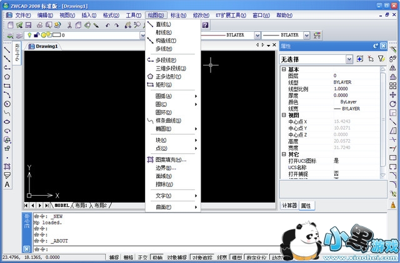
Task: Select the Ellipse tool in left toolbar
Action: [7, 122]
